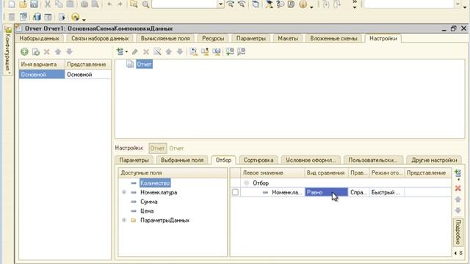Click in the search text field at top

[x=184, y=4]
